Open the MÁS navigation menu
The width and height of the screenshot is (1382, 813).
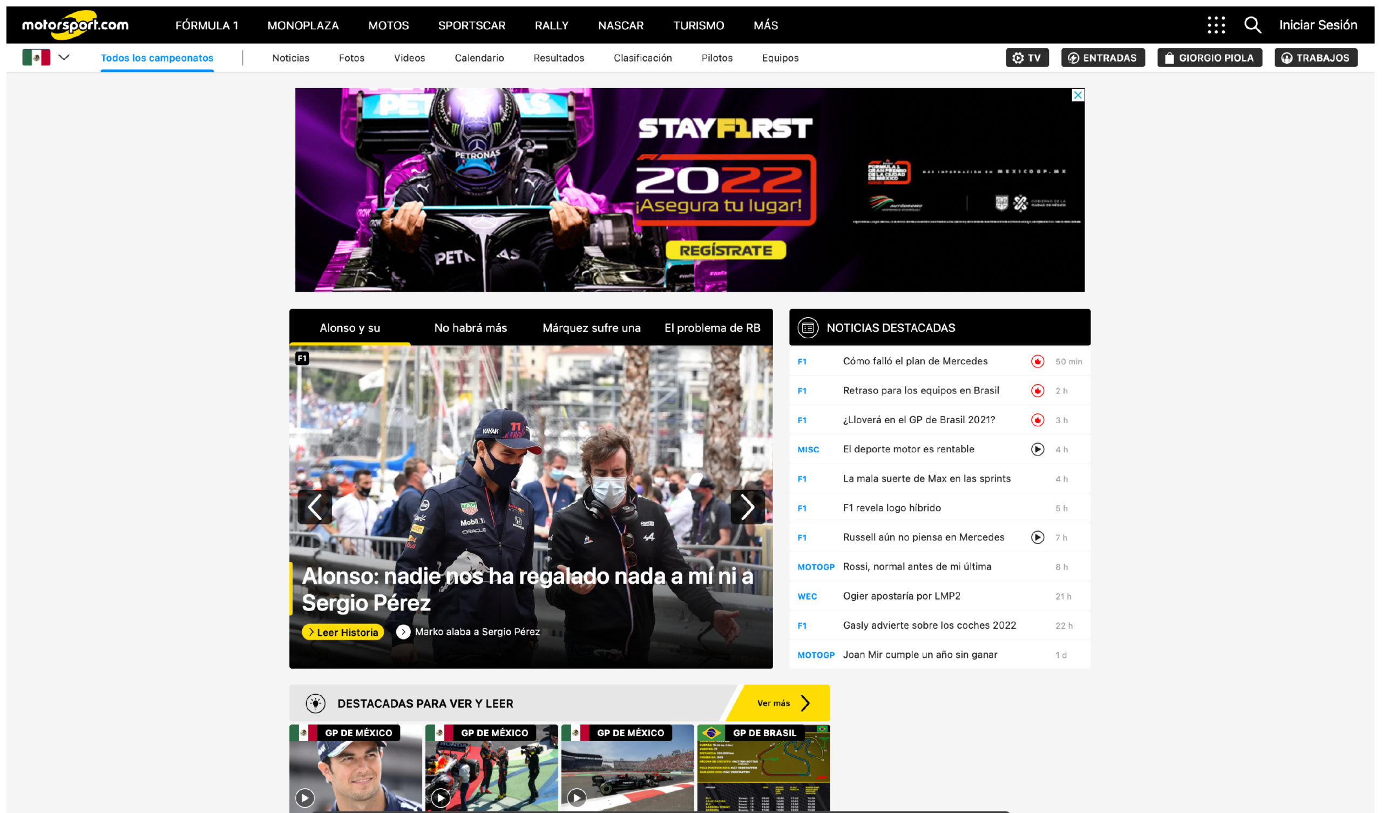[x=765, y=25]
